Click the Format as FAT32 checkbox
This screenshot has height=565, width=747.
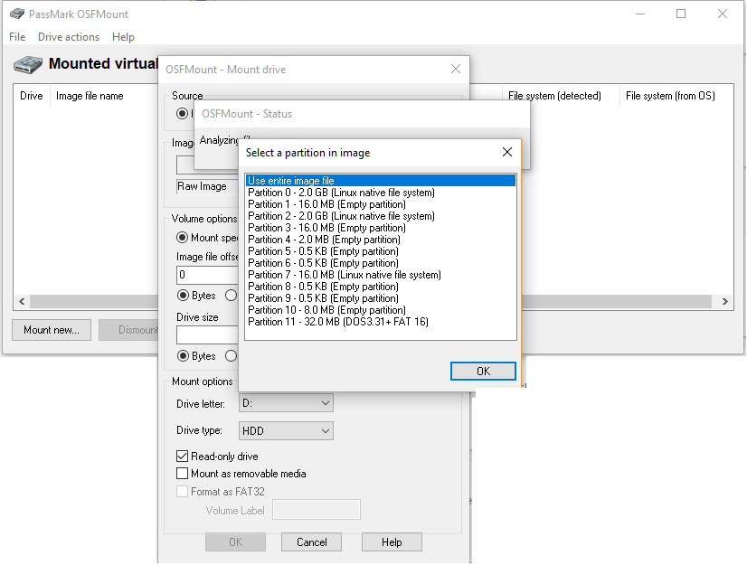click(x=182, y=491)
